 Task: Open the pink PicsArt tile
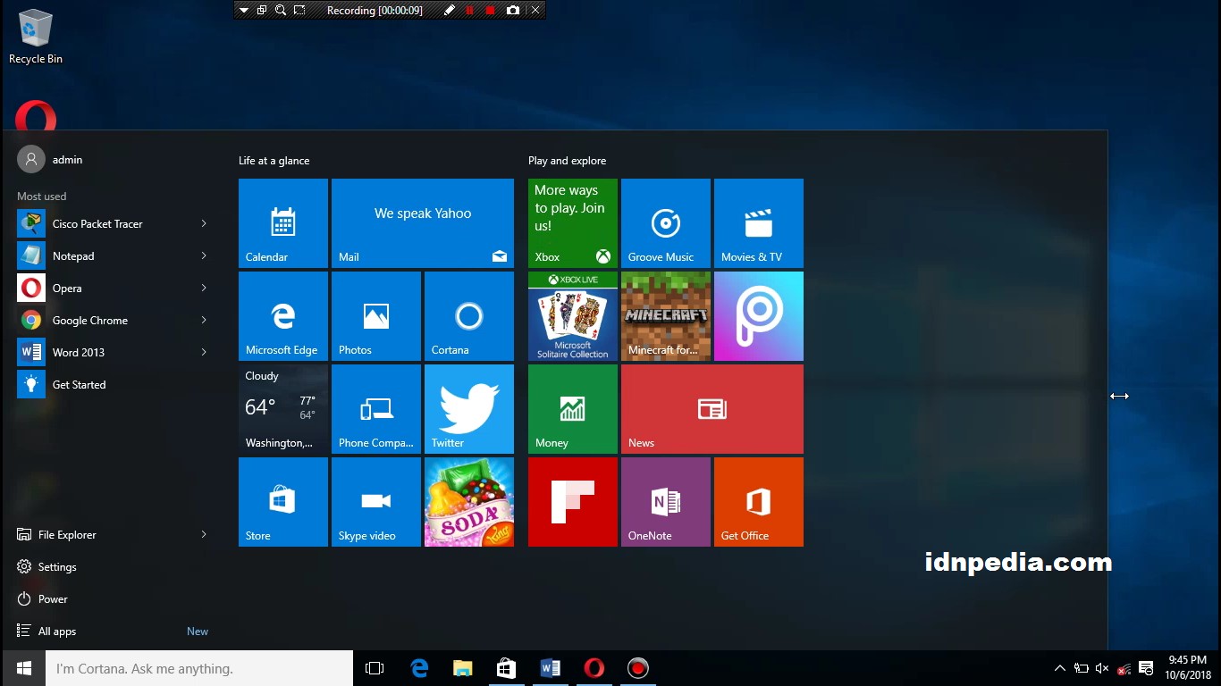[x=759, y=316]
